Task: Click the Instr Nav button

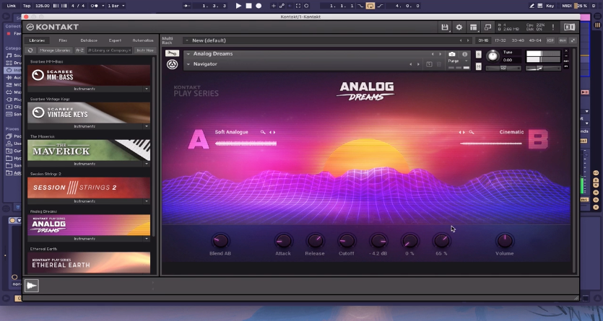Action: point(145,50)
